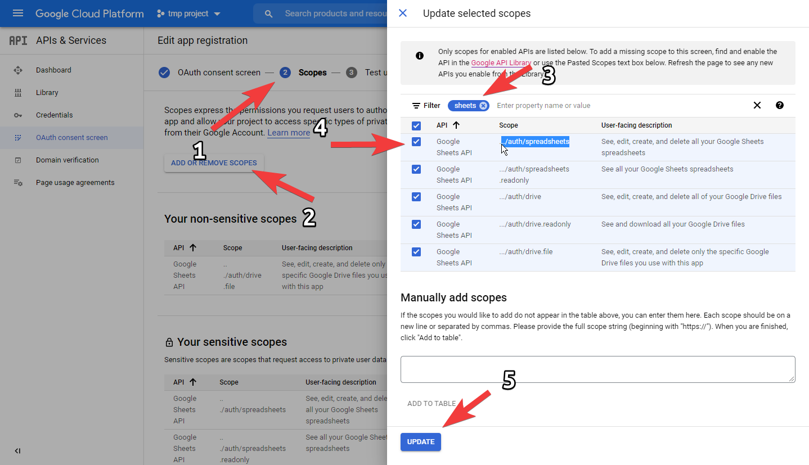This screenshot has height=465, width=809.
Task: Click the UPDATE button
Action: [421, 442]
